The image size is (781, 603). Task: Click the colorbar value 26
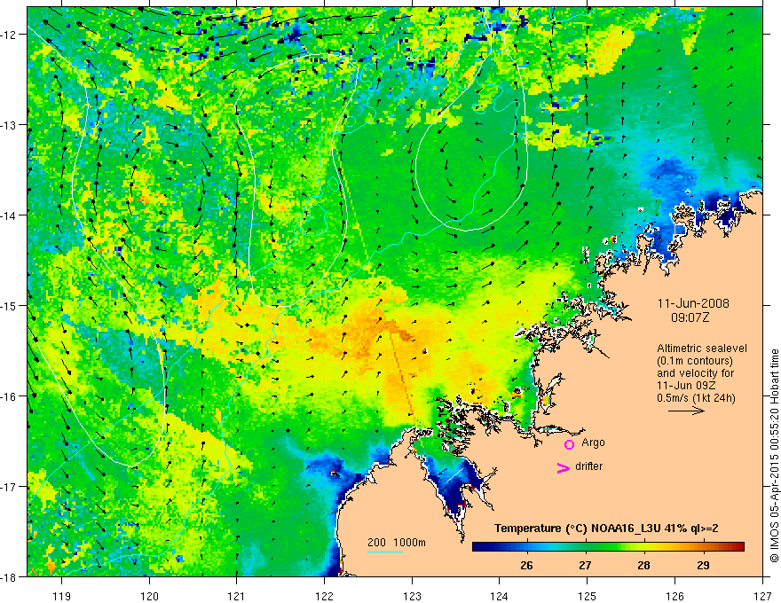(x=526, y=565)
